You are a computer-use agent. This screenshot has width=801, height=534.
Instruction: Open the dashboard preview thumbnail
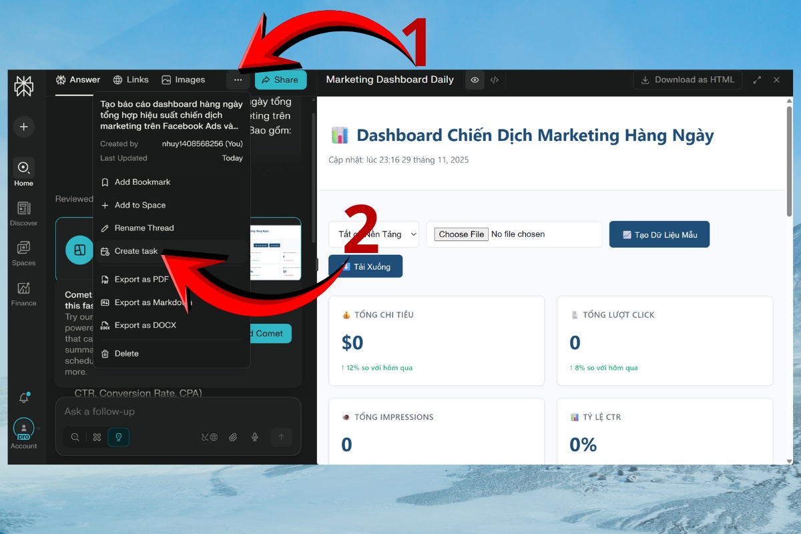[x=276, y=253]
